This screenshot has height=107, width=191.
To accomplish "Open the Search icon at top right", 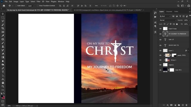I will 178,6.
